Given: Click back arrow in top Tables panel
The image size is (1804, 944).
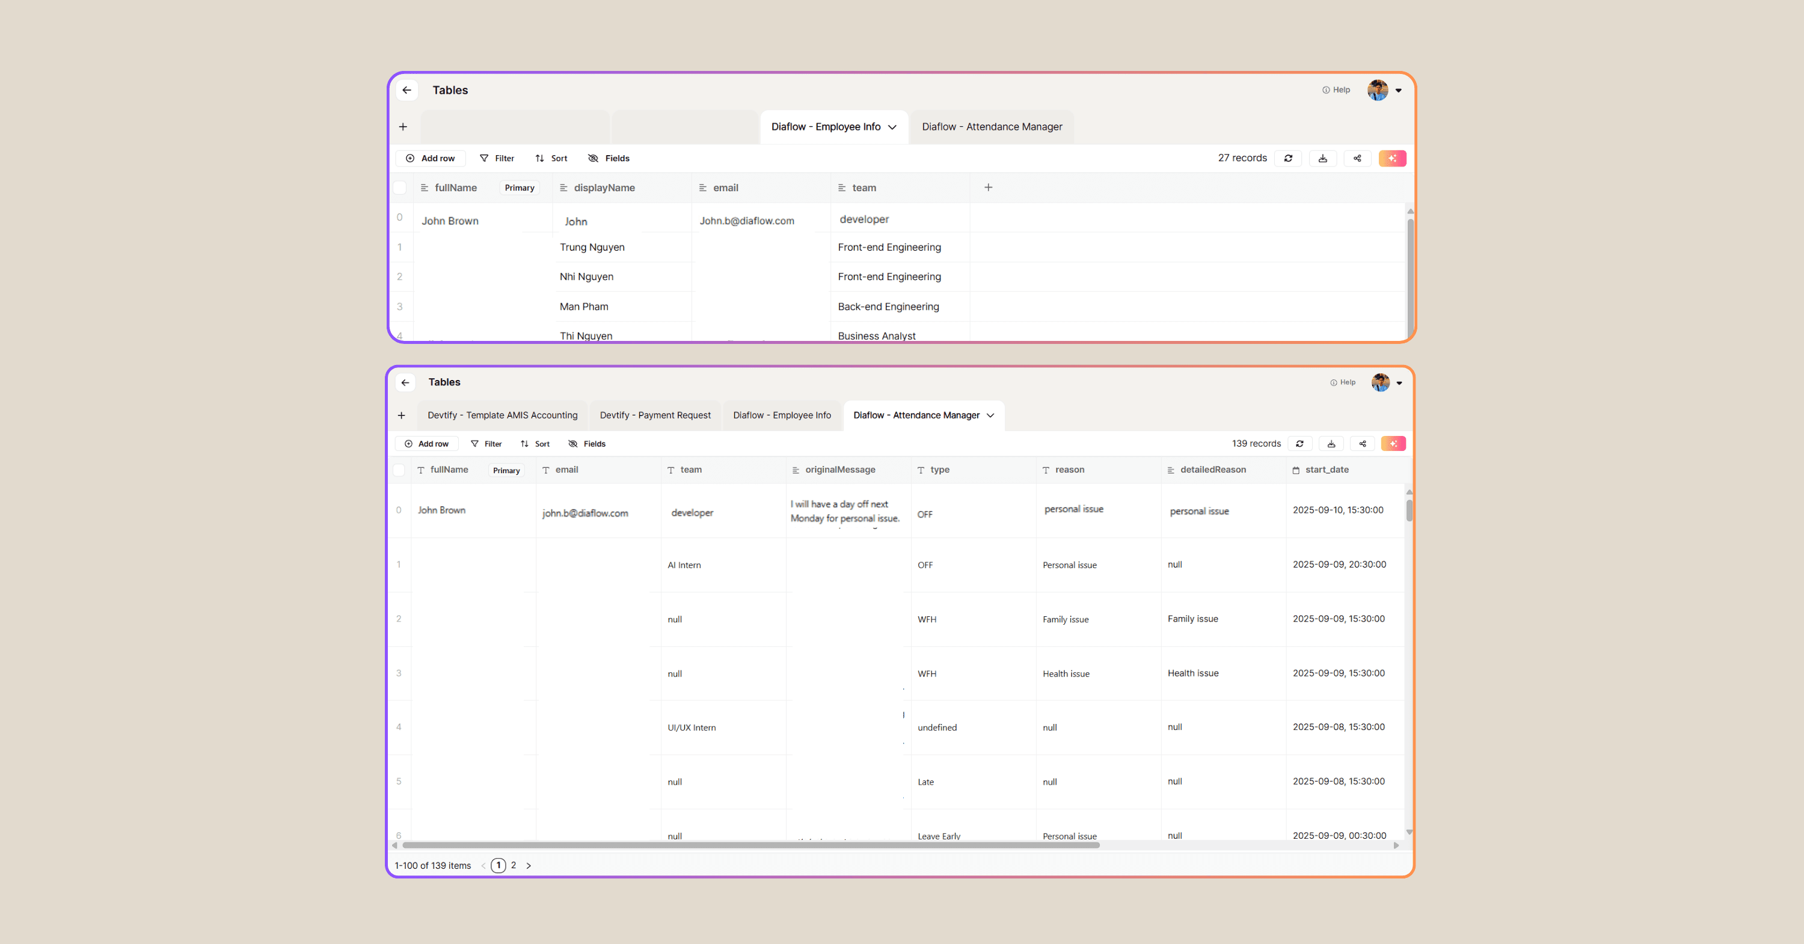Looking at the screenshot, I should [407, 90].
